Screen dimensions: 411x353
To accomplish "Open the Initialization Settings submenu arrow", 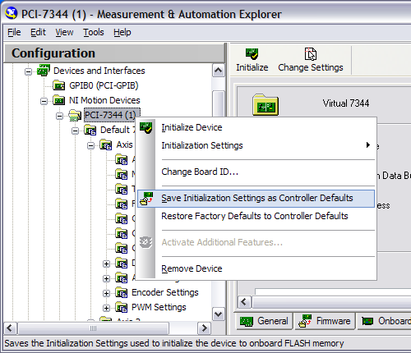I will pyautogui.click(x=368, y=145).
